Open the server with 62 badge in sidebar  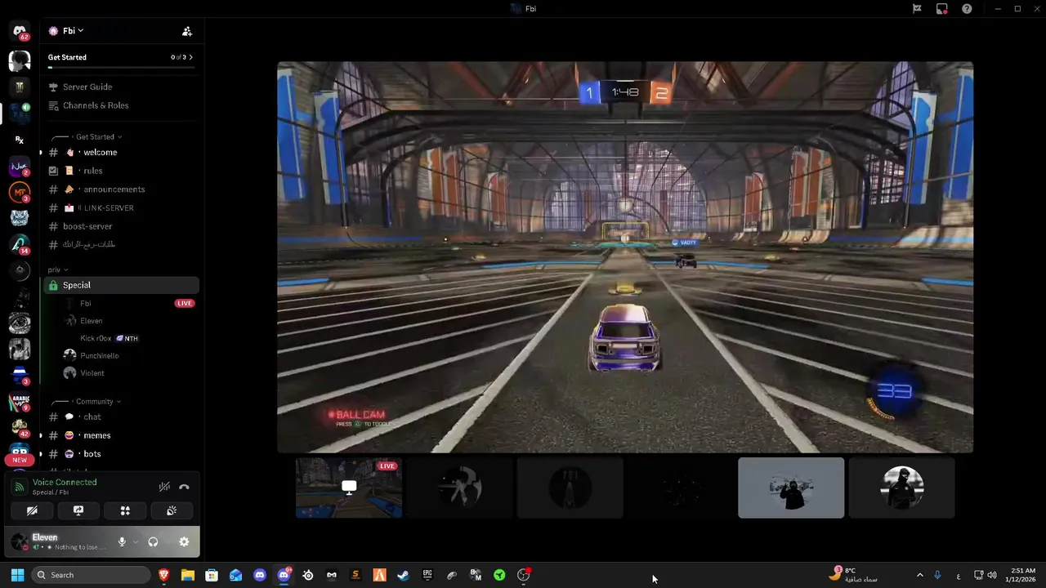point(20,33)
